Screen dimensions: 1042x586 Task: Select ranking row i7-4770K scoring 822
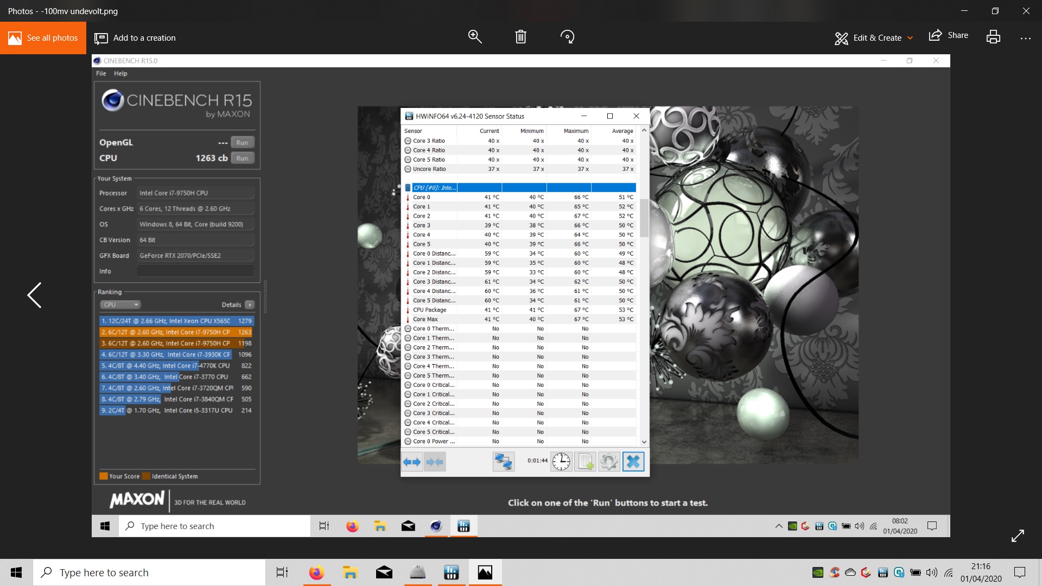pos(177,366)
